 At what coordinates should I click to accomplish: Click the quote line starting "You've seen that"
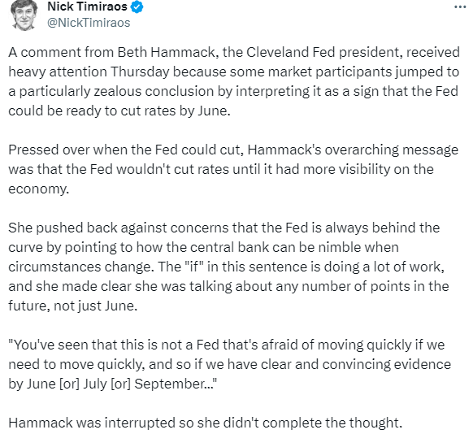[227, 345]
